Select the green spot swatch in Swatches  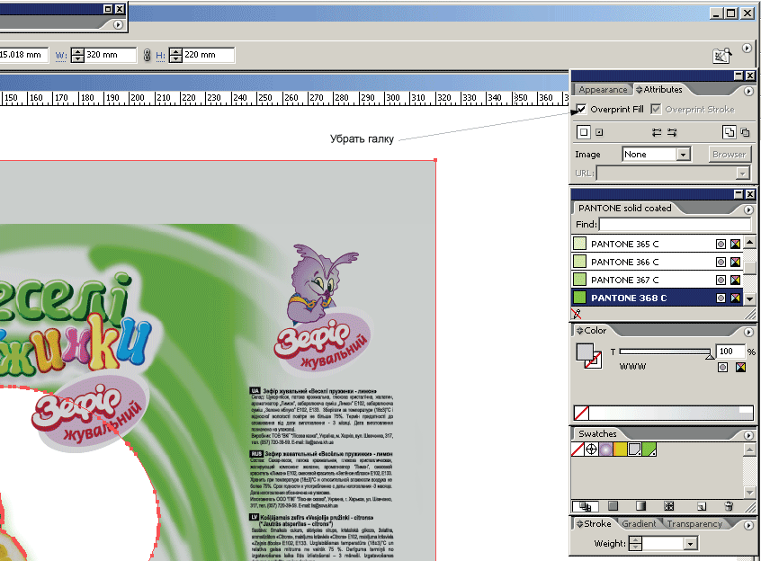point(649,450)
